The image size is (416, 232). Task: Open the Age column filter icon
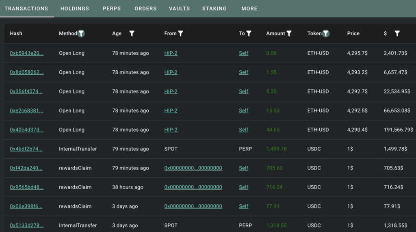point(132,34)
